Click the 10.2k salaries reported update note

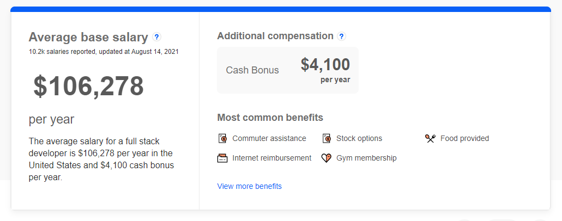[104, 52]
